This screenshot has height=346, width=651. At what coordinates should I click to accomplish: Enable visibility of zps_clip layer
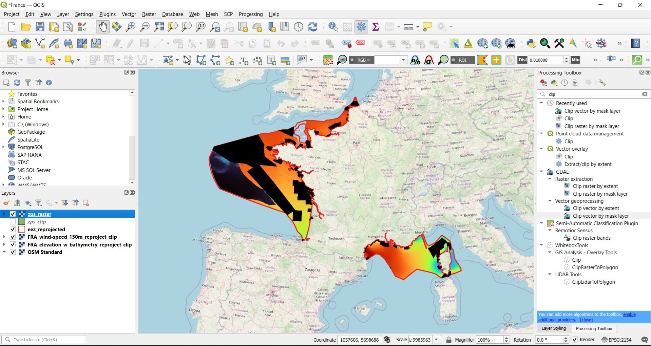(13, 221)
